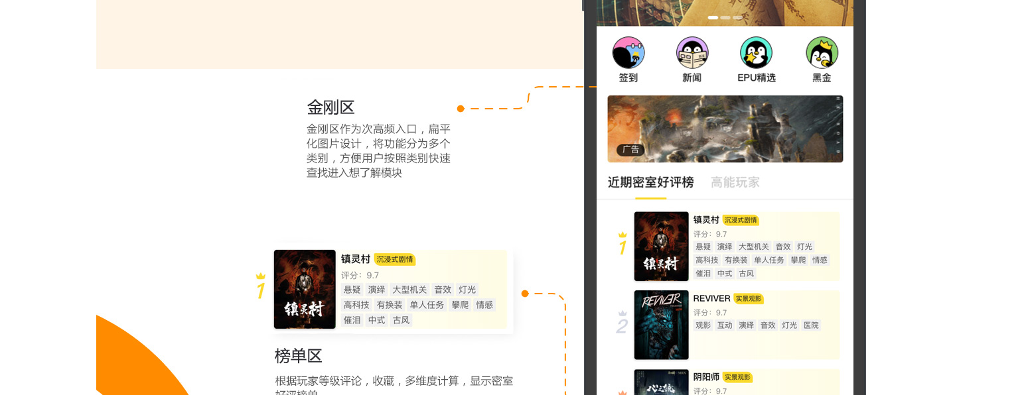Open the EPU精选 penguin icon
1026x395 pixels.
(756, 52)
